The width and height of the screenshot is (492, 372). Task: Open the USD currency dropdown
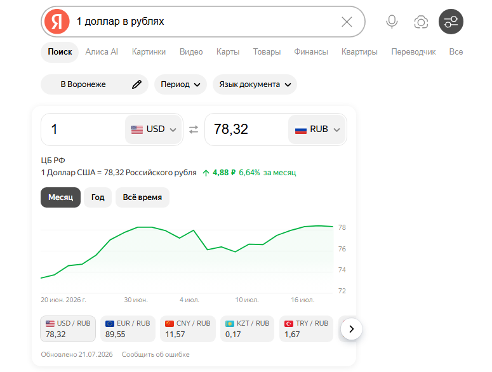coord(154,130)
